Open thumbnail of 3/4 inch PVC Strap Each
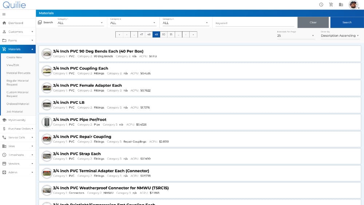The width and height of the screenshot is (364, 205). pos(47,156)
